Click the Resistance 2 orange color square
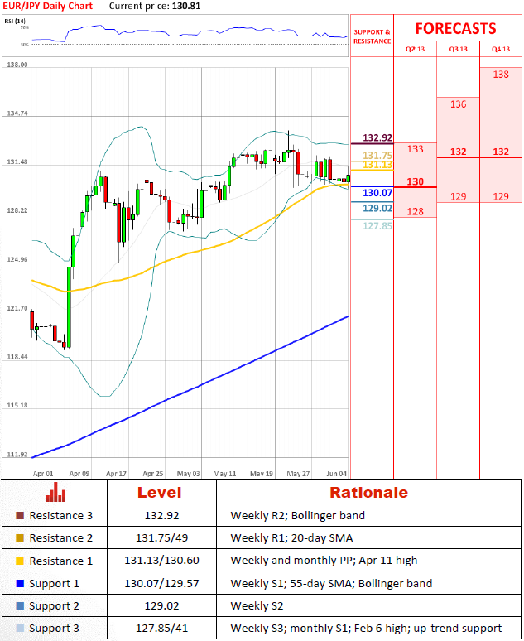The width and height of the screenshot is (524, 641). [20, 538]
